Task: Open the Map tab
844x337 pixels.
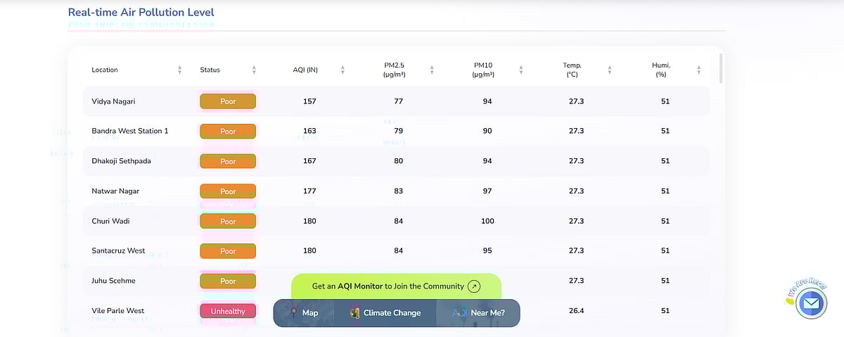Action: pyautogui.click(x=304, y=313)
